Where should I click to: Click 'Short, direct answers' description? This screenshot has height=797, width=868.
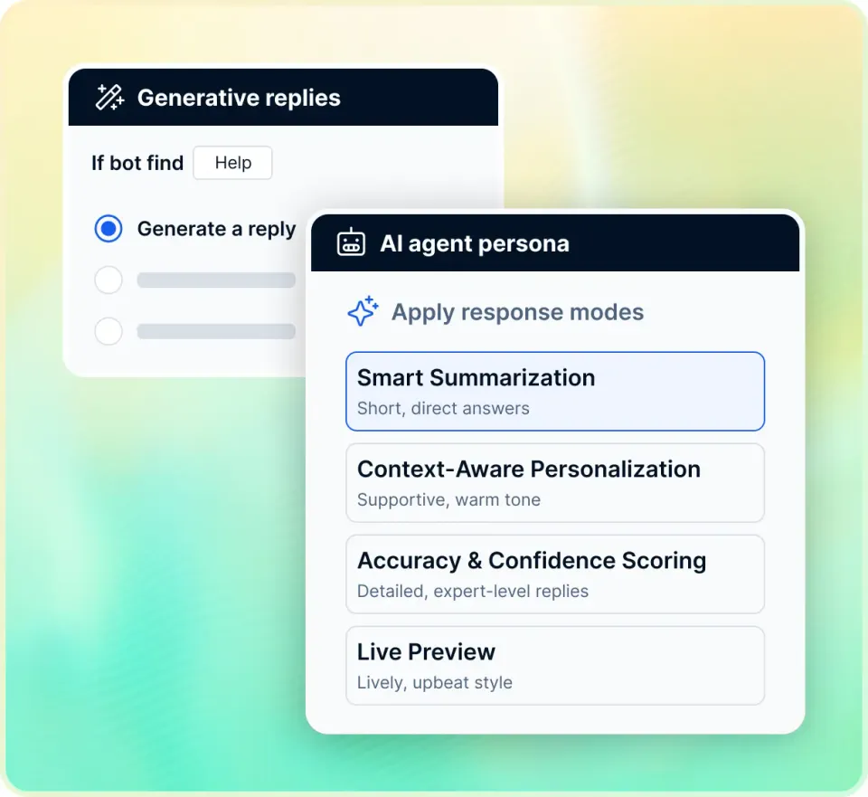click(443, 408)
